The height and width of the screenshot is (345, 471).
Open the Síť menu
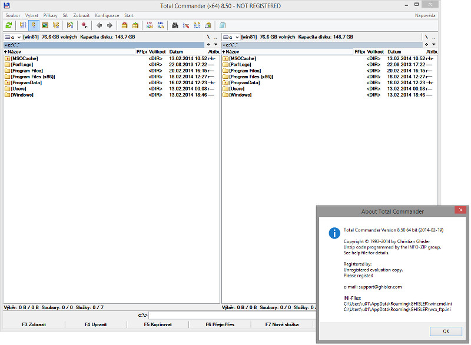[x=65, y=15]
